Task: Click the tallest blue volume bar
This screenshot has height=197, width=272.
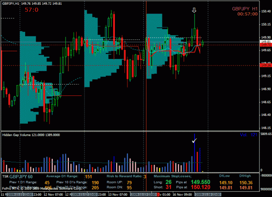Action: coord(195,153)
